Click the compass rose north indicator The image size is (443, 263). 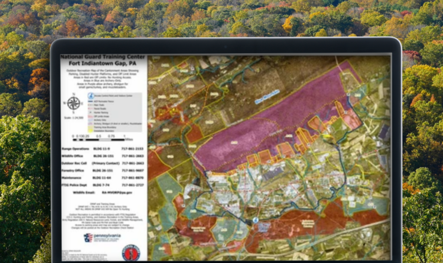tap(74, 102)
